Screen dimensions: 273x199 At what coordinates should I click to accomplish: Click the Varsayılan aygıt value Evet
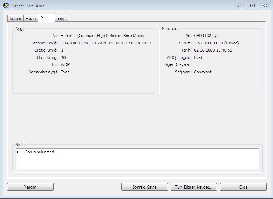[x=65, y=72]
